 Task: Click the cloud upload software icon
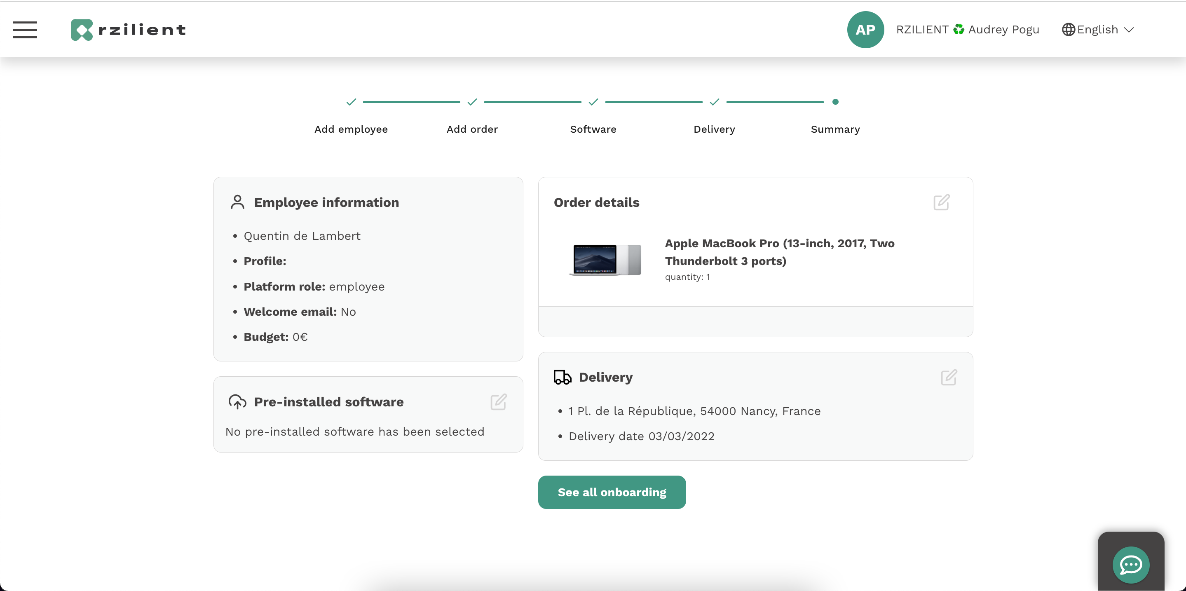[x=237, y=402]
